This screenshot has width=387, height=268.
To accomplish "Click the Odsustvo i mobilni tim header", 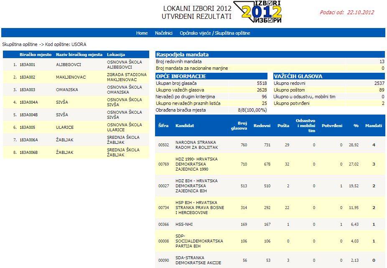I will pyautogui.click(x=306, y=125).
